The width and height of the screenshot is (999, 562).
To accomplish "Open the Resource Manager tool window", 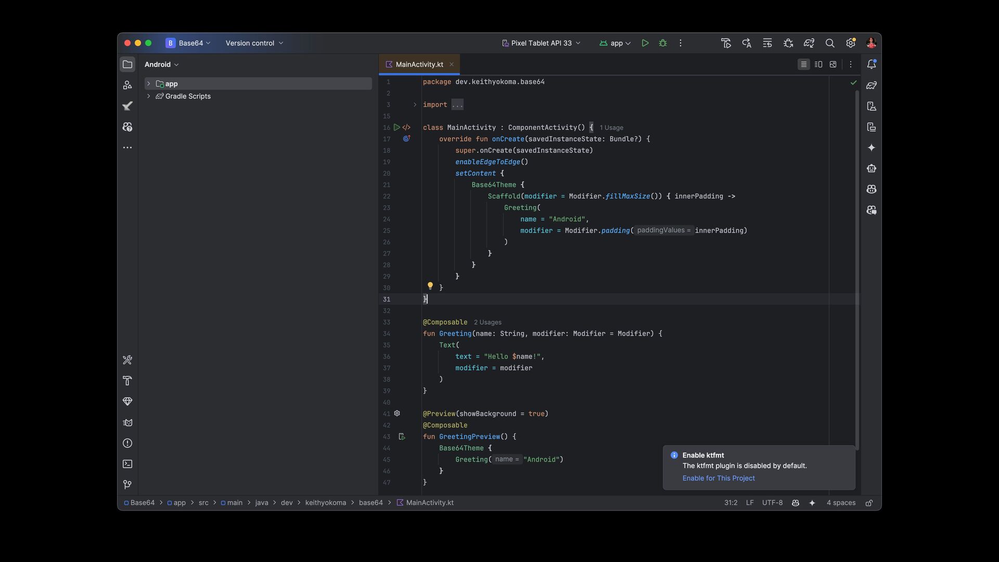I will tap(127, 85).
